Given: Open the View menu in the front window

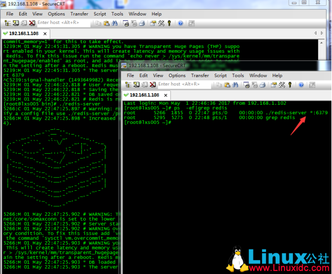Looking at the screenshot, I should (158, 75).
